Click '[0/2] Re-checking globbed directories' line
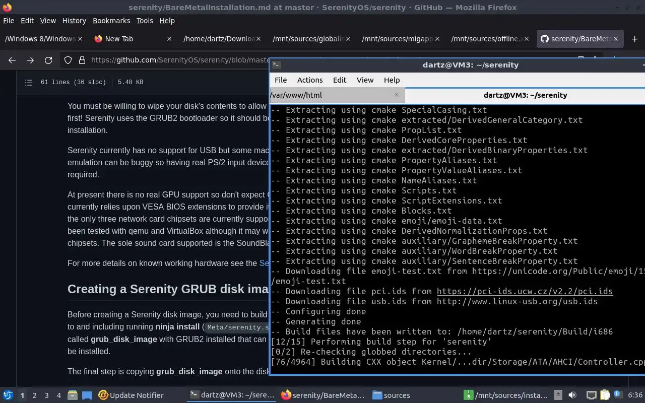This screenshot has height=403, width=645. pyautogui.click(x=371, y=352)
